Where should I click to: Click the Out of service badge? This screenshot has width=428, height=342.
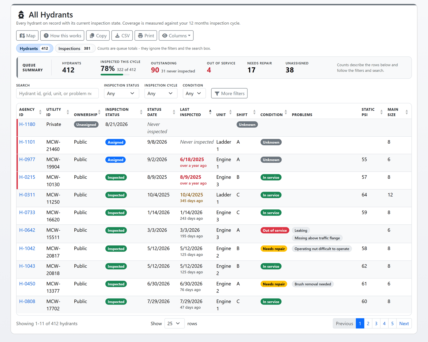pos(275,230)
